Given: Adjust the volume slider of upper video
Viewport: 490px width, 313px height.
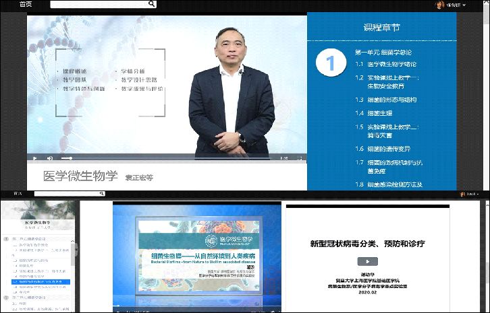Looking at the screenshot, I should tap(67, 158).
